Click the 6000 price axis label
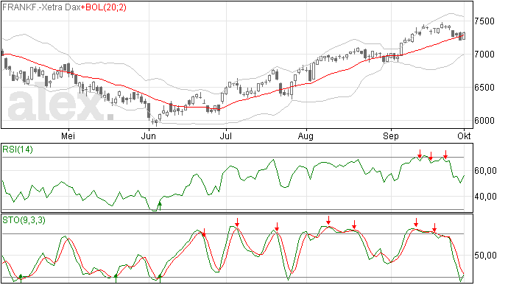Viewport: 508px width, 285px height. coord(484,121)
